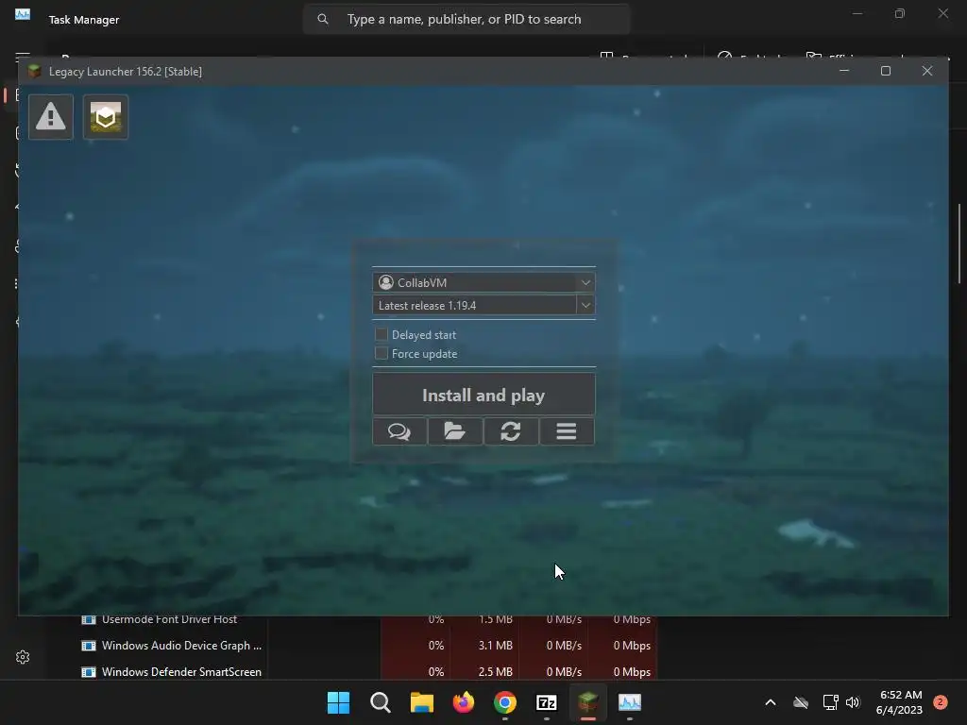This screenshot has height=725, width=967.
Task: Open the notification badge showing 2
Action: (941, 702)
